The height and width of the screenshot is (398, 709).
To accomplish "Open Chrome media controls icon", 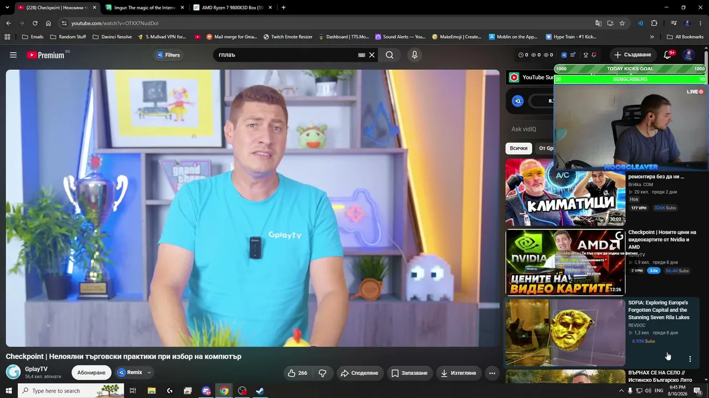I will 674,23.
